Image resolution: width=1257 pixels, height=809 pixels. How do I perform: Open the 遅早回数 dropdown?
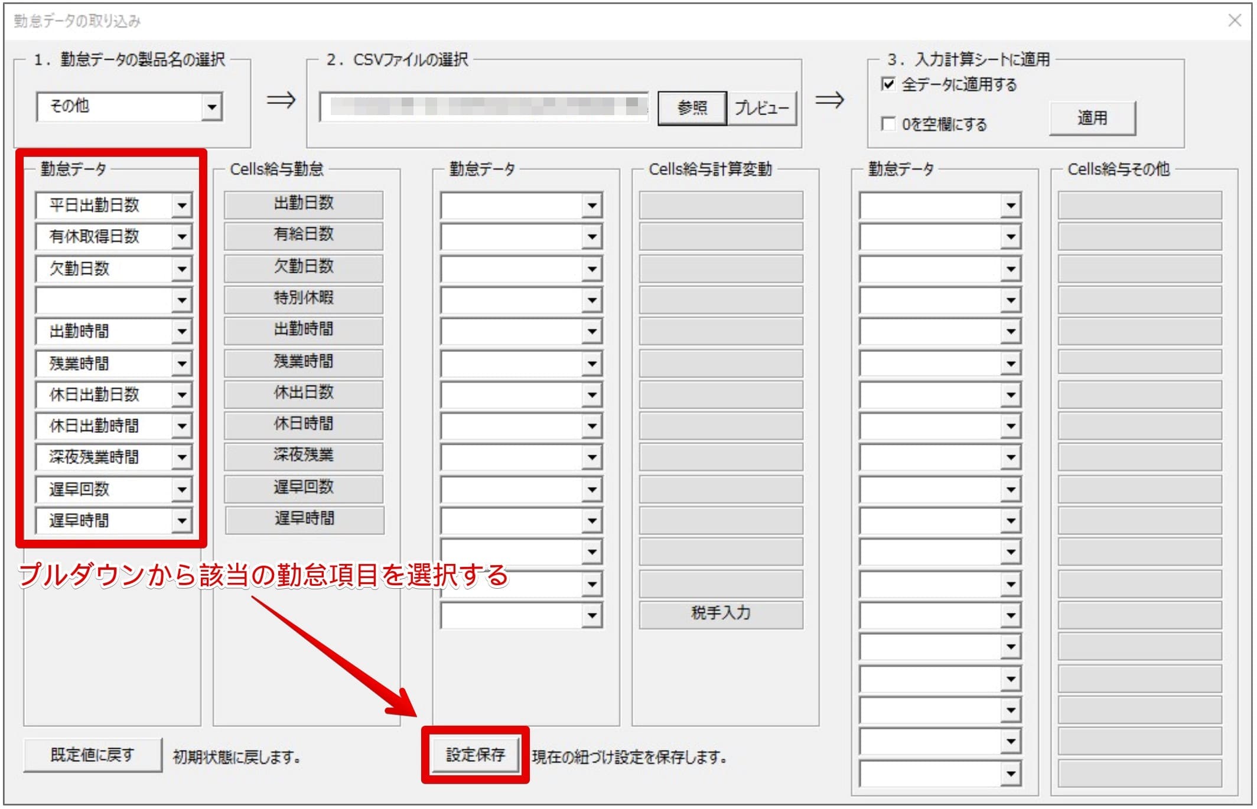[183, 489]
